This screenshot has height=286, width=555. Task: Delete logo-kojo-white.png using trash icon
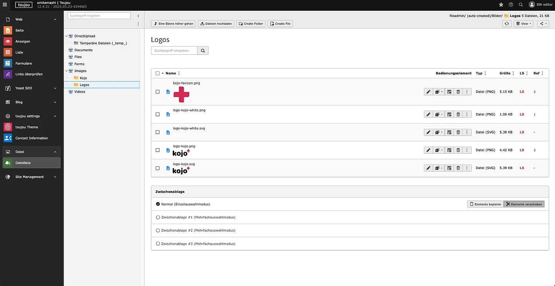pos(458,114)
